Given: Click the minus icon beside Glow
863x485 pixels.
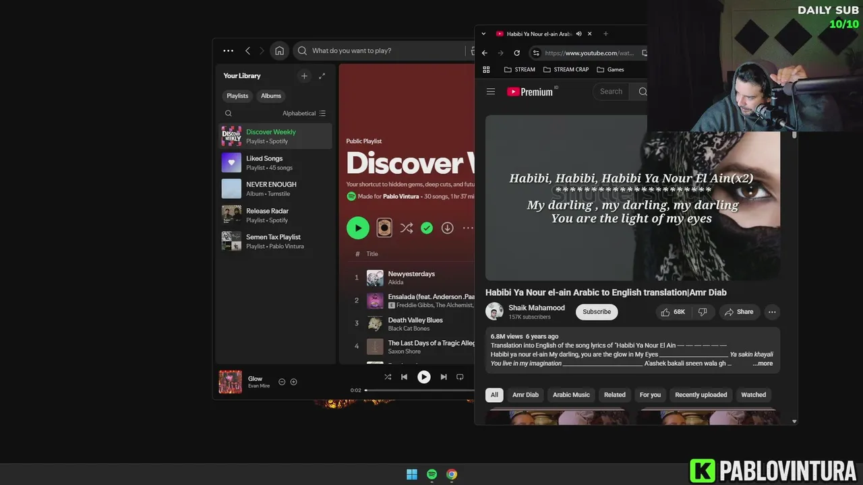Looking at the screenshot, I should pos(282,382).
